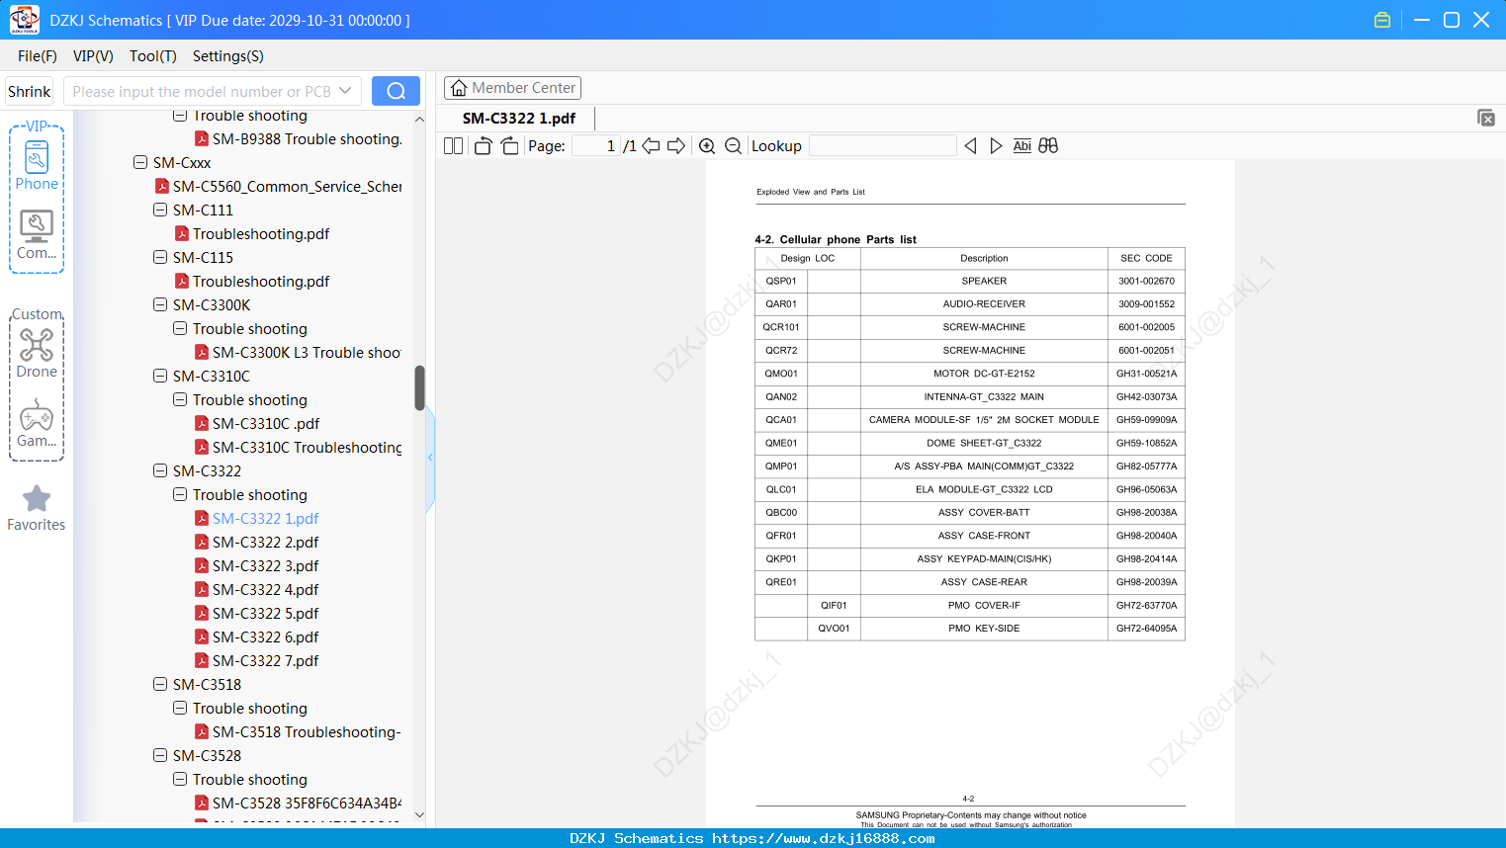Click the PDF icon of SM-C5560_Common_Service file
Viewport: 1506px width, 848px height.
(x=162, y=187)
